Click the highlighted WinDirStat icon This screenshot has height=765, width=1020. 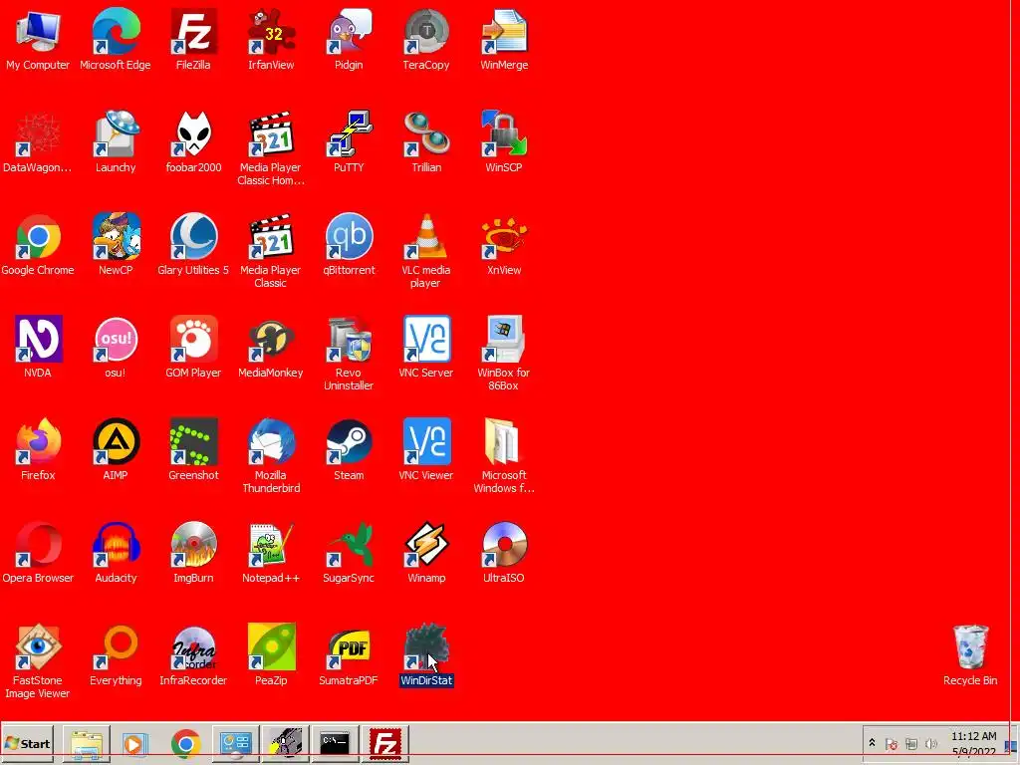[426, 647]
